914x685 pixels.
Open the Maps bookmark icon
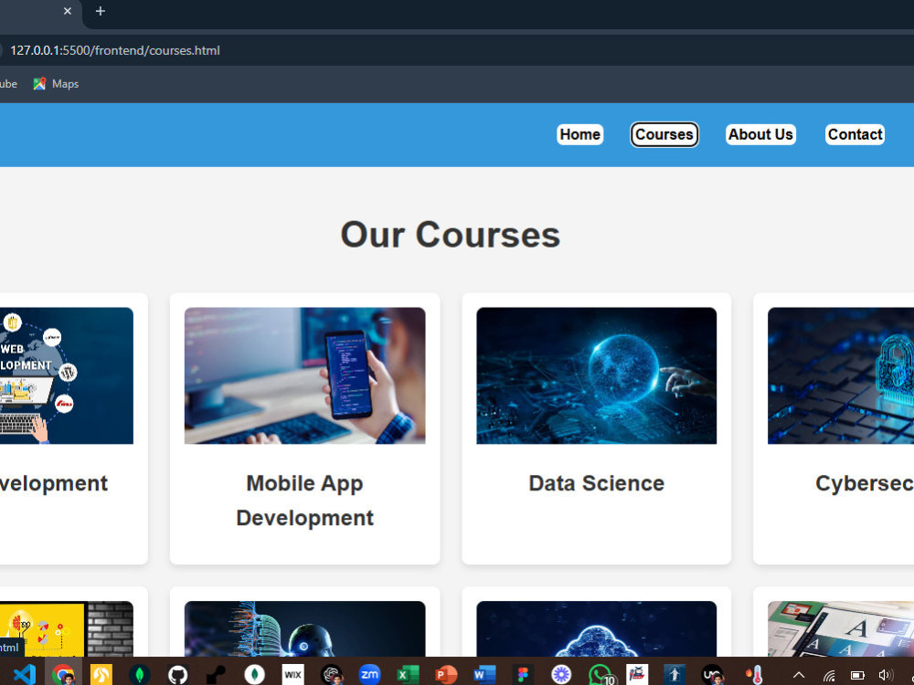[x=39, y=84]
